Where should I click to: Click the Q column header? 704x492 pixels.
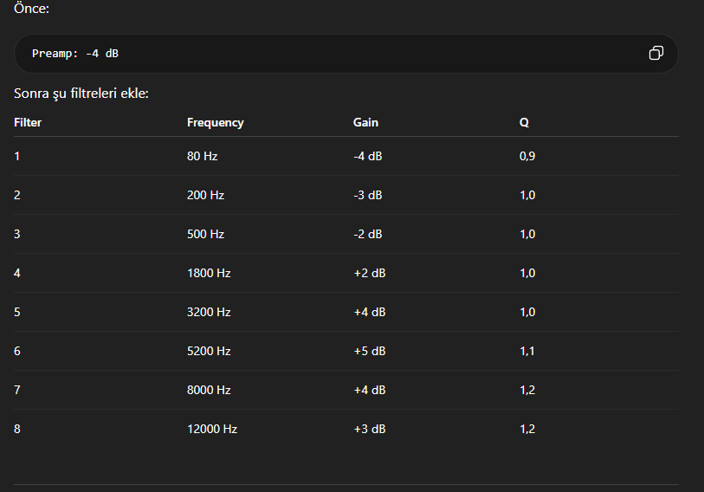coord(524,123)
